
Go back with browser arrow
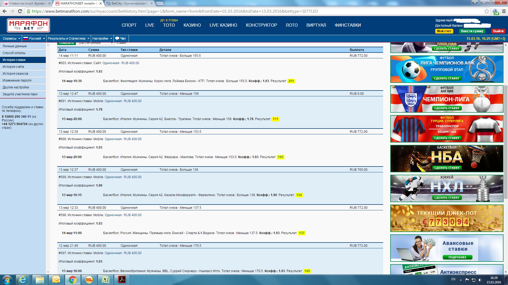click(4, 11)
